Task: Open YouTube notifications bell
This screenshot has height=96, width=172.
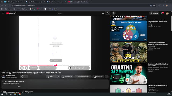Action: (162, 13)
